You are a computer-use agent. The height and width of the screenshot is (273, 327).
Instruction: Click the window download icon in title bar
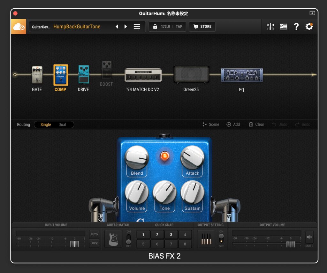(x=312, y=13)
